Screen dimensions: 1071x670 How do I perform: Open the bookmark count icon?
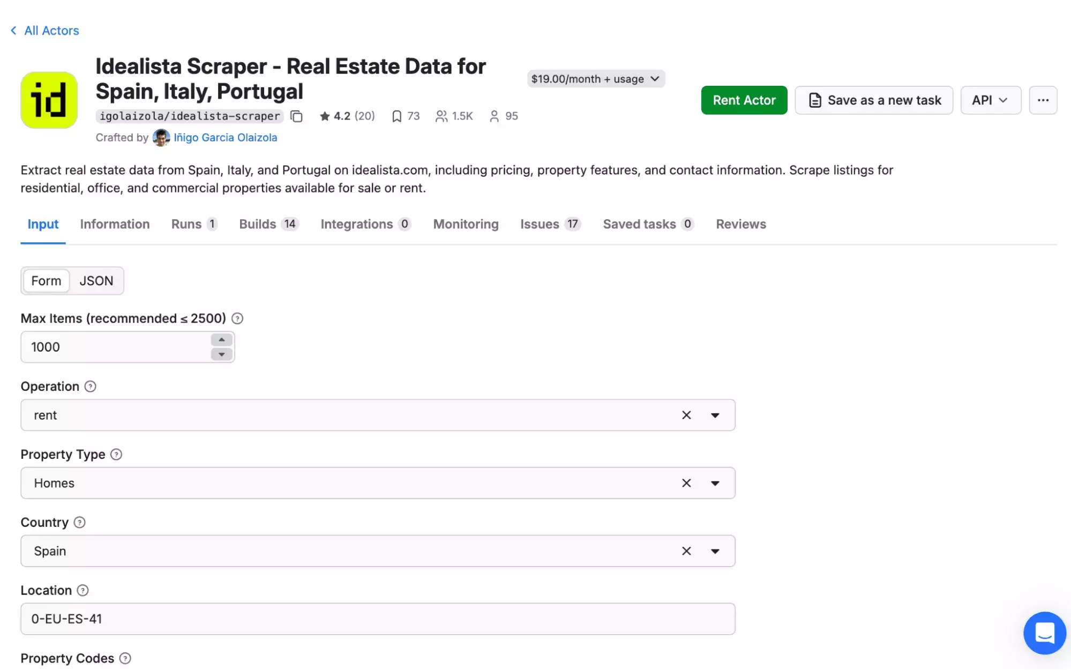pyautogui.click(x=396, y=116)
